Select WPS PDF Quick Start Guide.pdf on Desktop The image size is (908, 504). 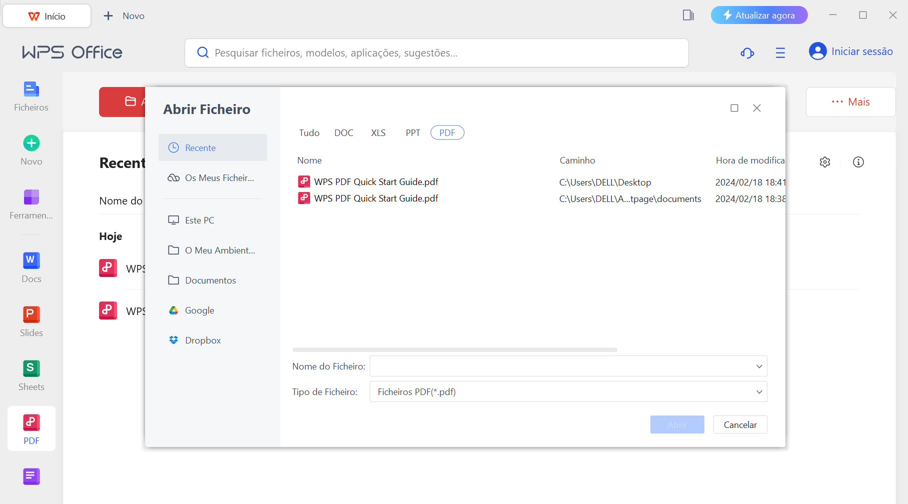376,182
